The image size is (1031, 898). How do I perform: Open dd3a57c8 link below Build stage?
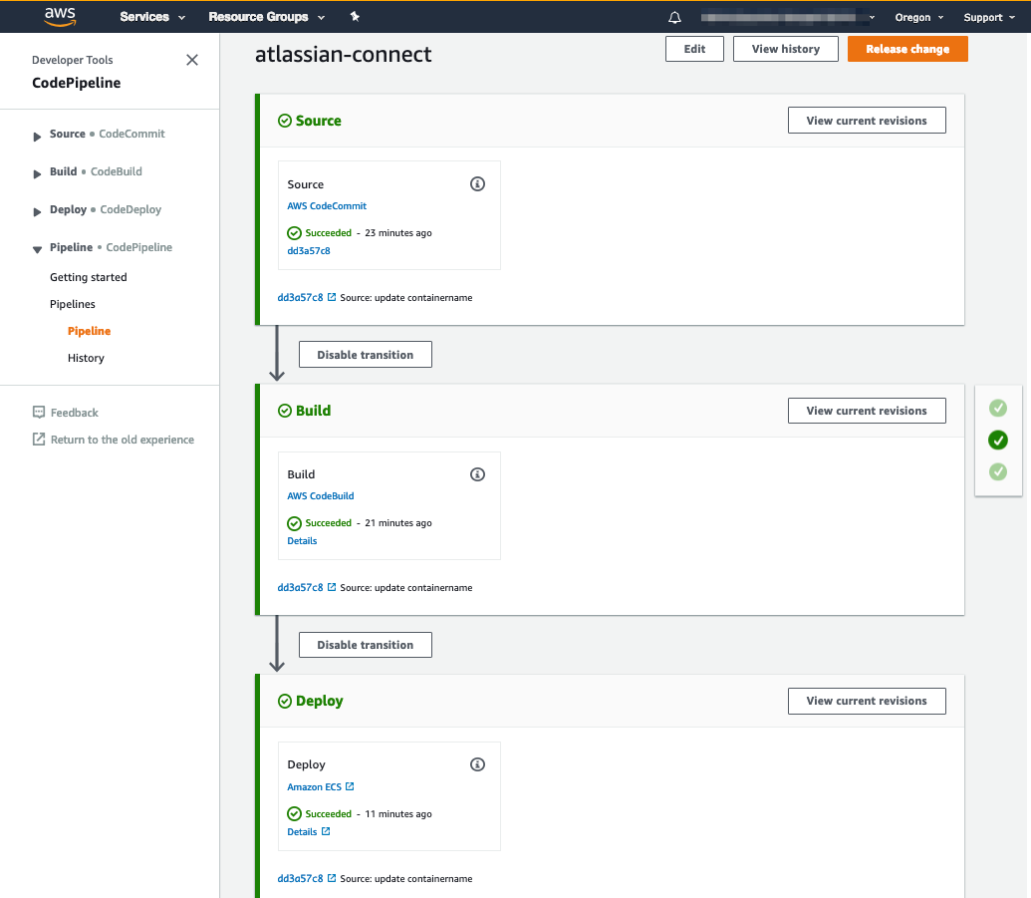coord(300,587)
